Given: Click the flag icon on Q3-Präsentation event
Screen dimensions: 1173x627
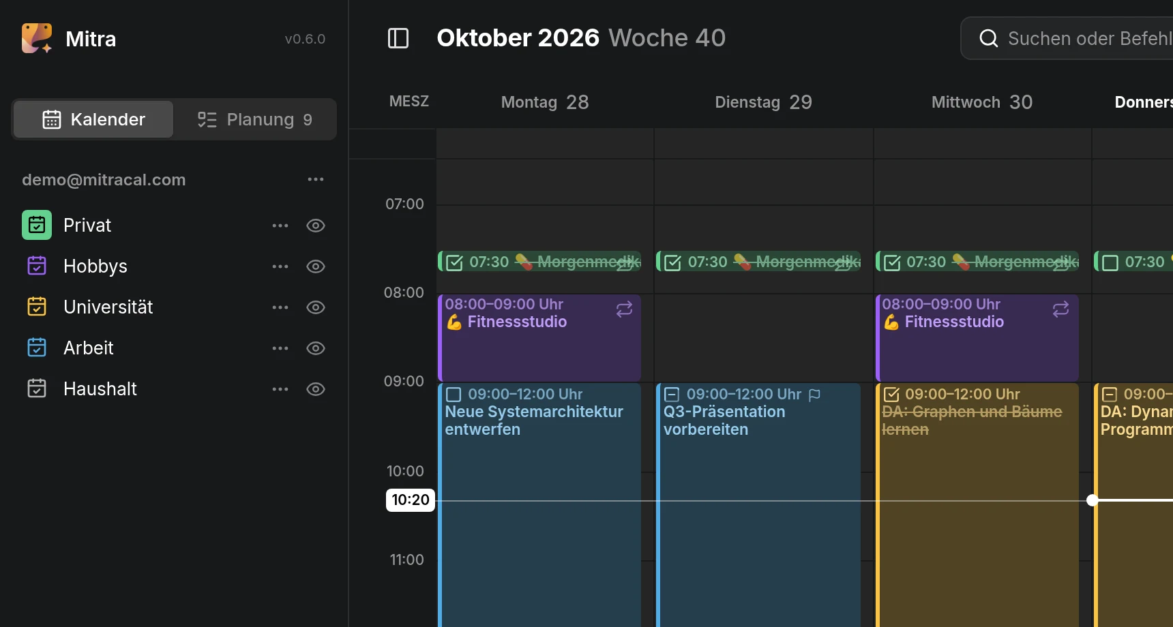Looking at the screenshot, I should click(x=814, y=395).
